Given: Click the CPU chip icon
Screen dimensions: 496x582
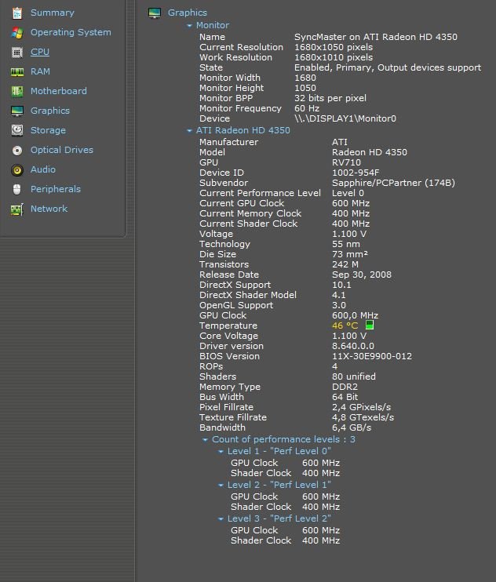Looking at the screenshot, I should 16,52.
